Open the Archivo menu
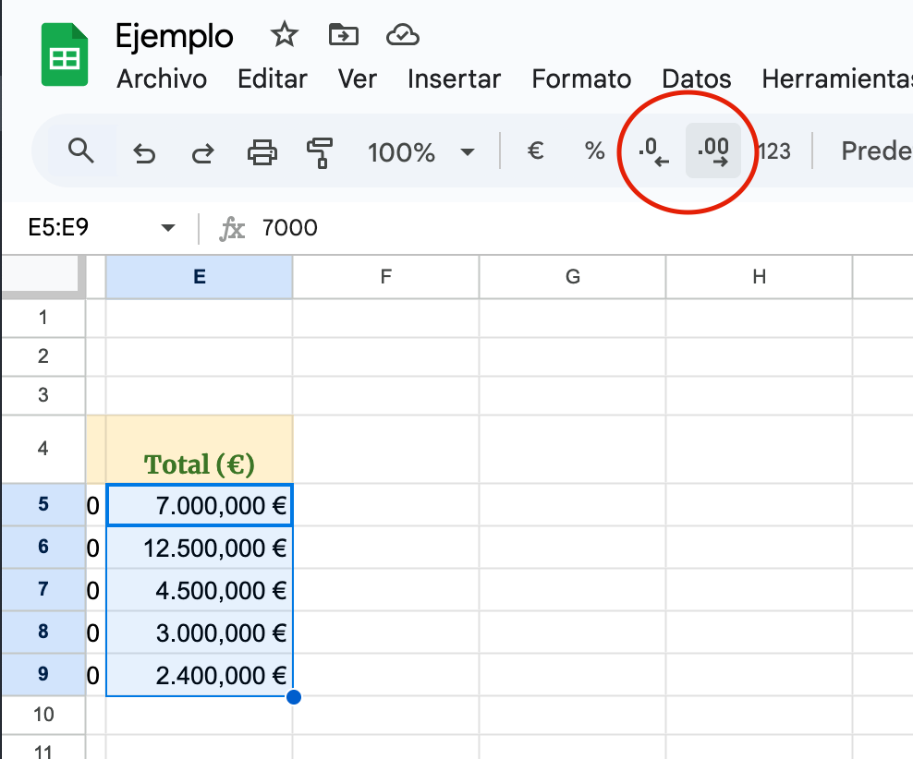913x759 pixels. tap(162, 79)
